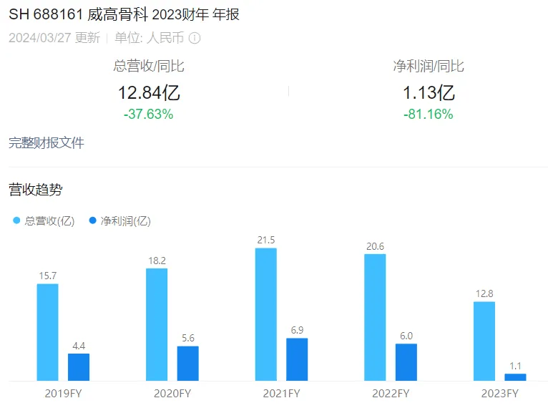Click the light blue 总营收 legend dot
Screen dimensions: 548x408
[x=16, y=220]
